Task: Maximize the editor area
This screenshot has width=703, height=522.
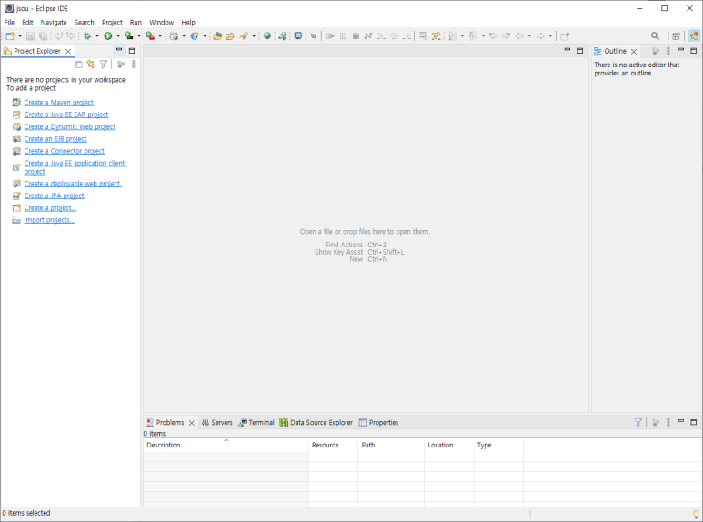Action: coord(579,51)
